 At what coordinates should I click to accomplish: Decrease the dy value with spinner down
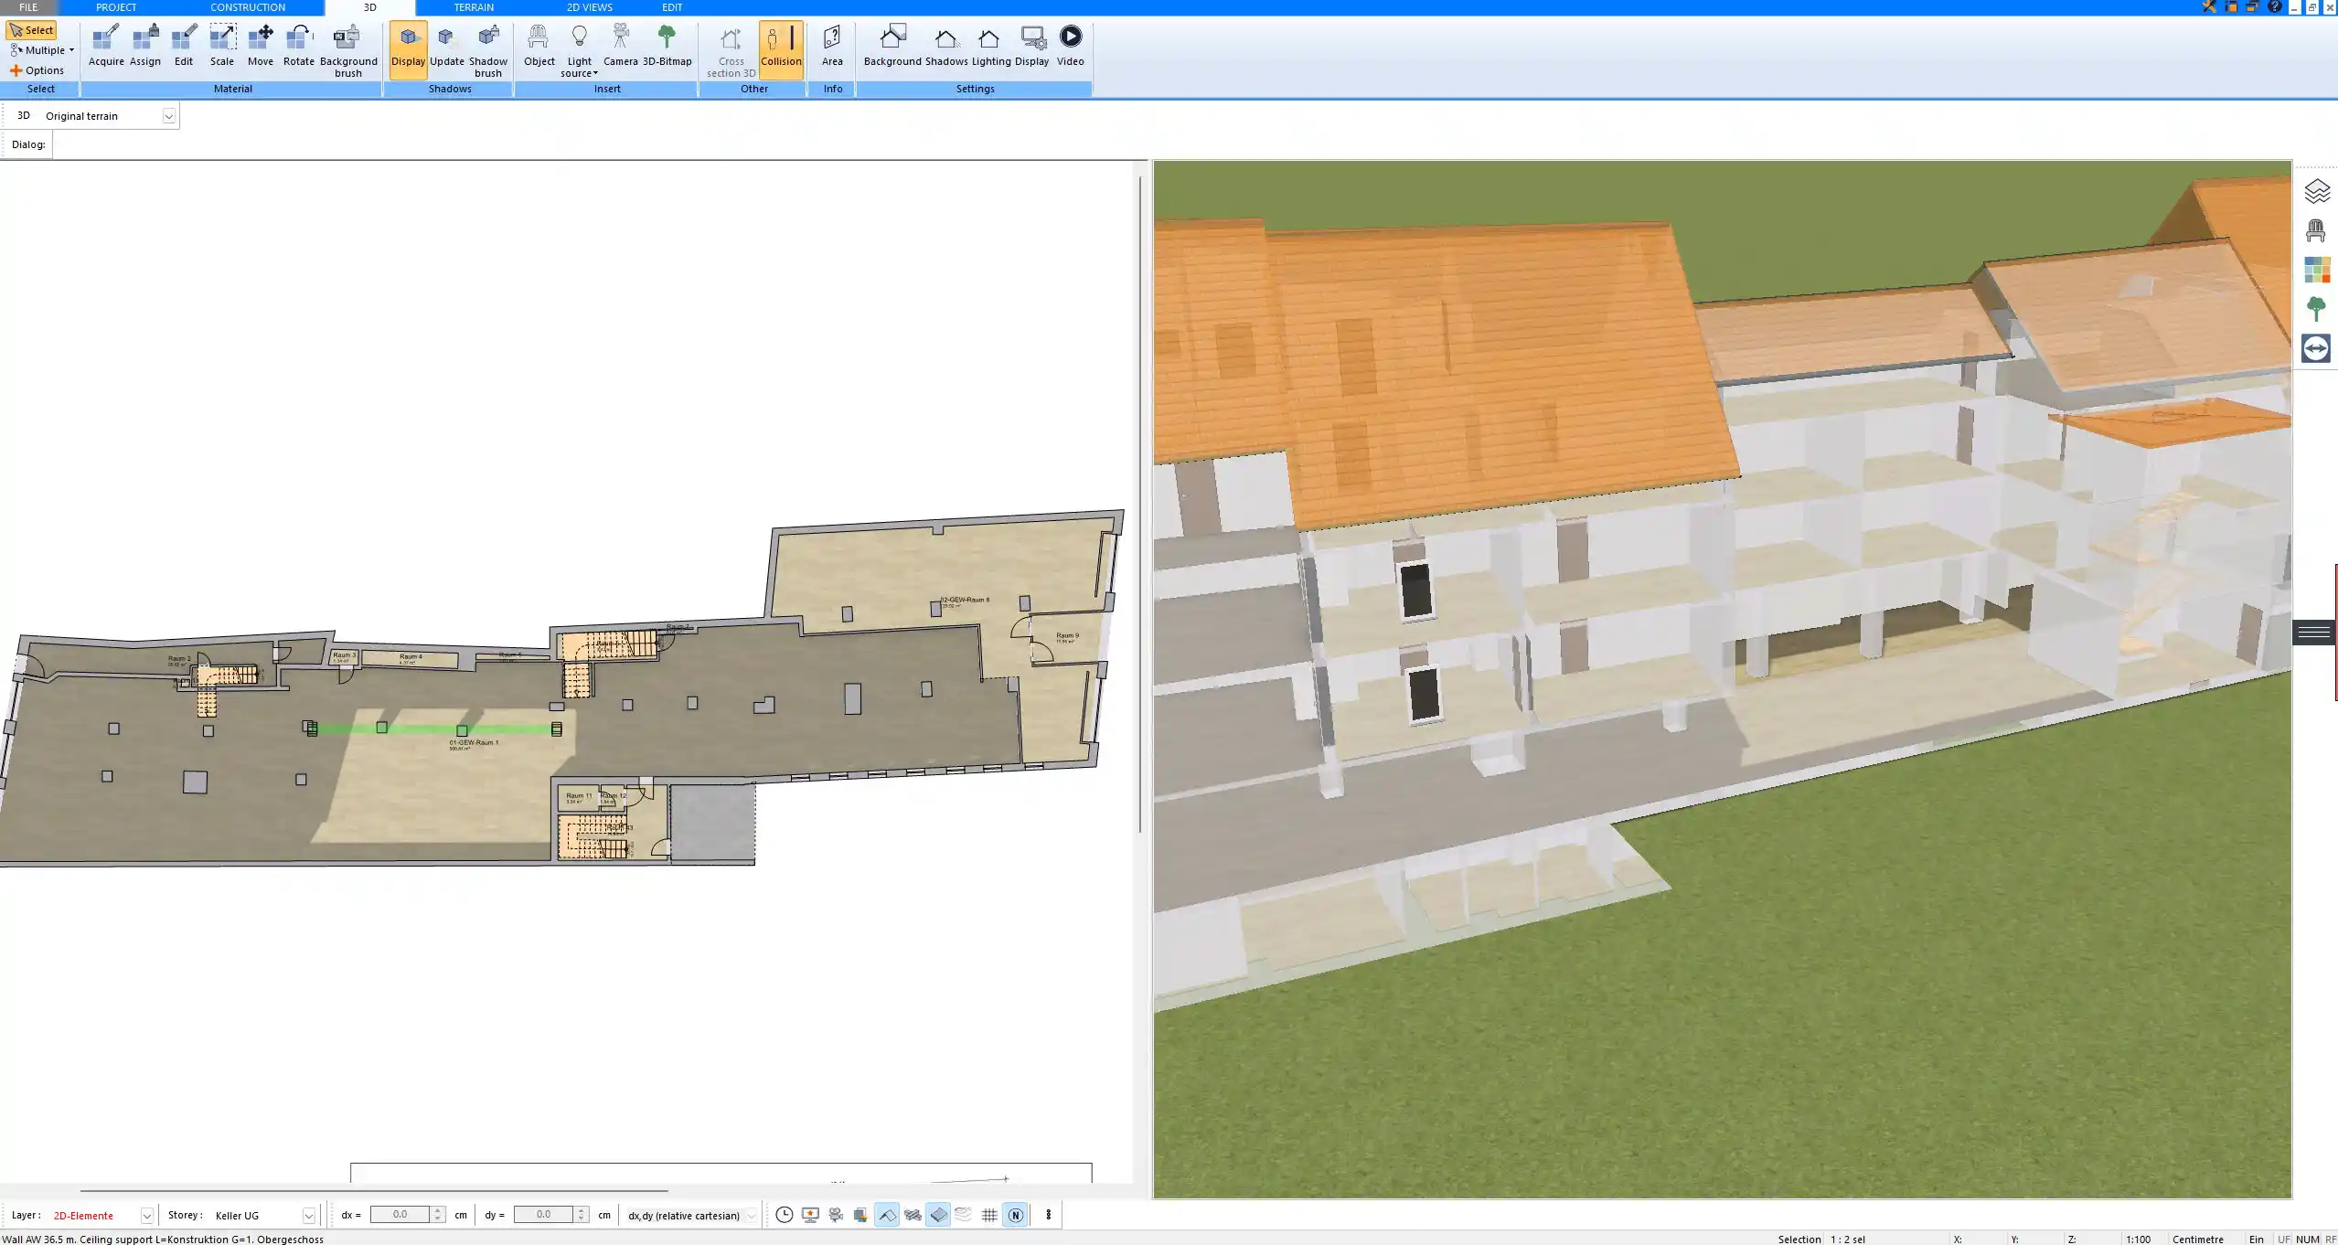coord(581,1219)
